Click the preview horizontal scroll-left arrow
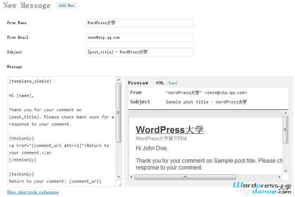The image size is (295, 197). tap(131, 177)
